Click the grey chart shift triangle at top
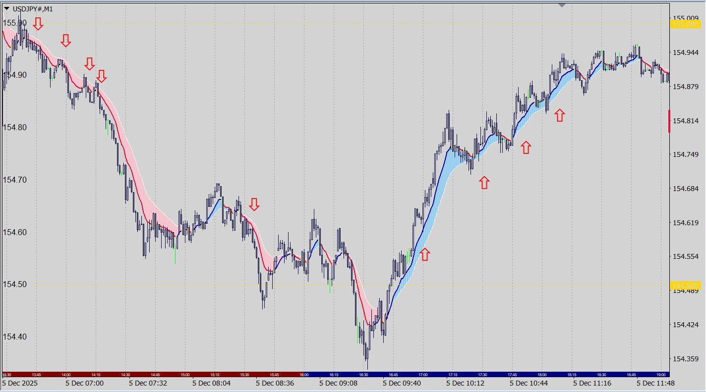This screenshot has width=706, height=392. (x=562, y=5)
